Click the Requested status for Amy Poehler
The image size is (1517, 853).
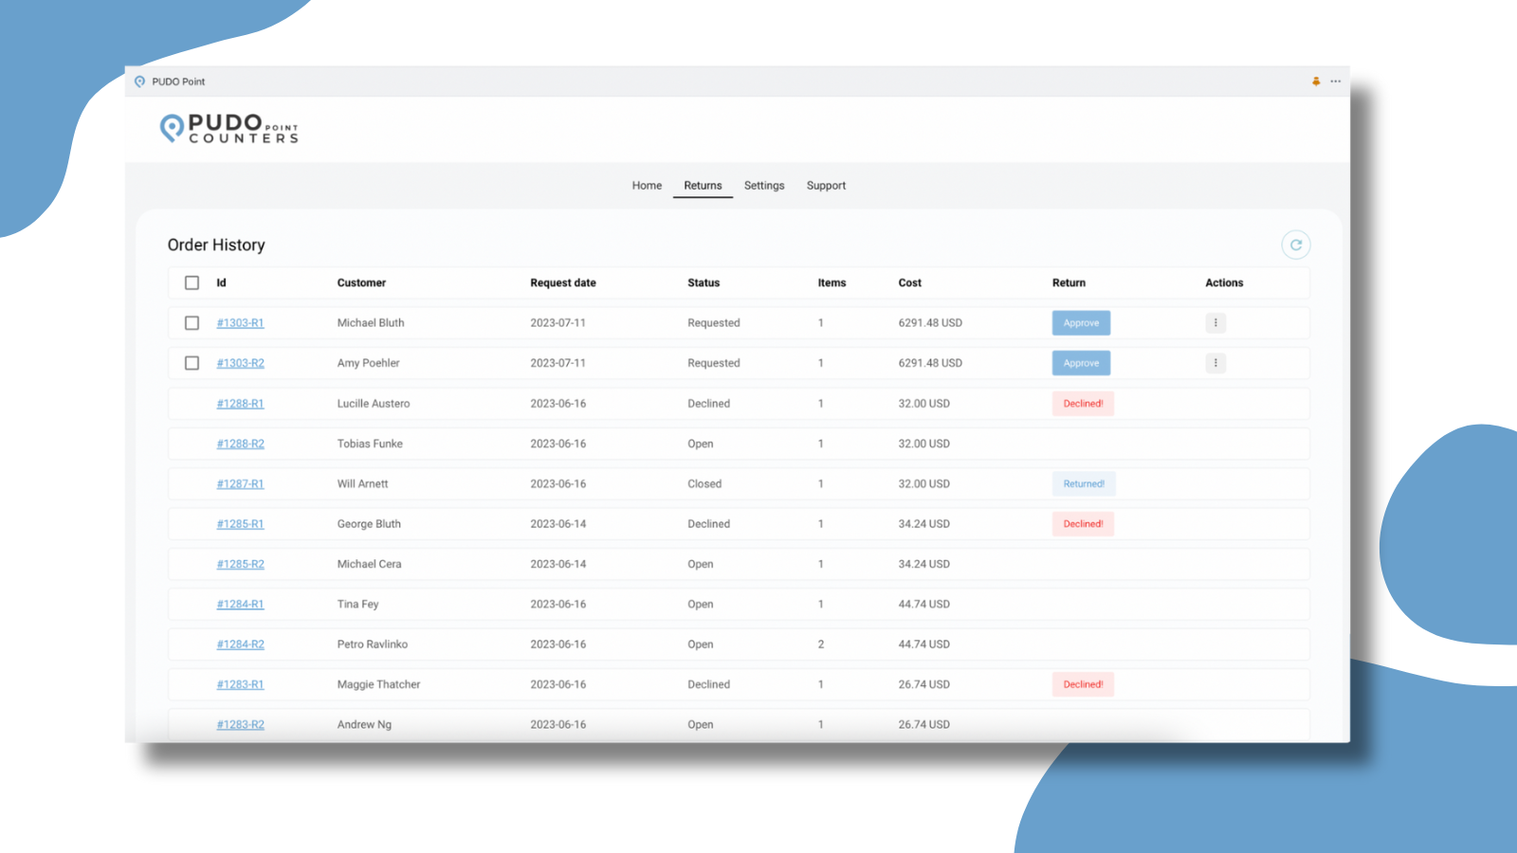pyautogui.click(x=714, y=363)
